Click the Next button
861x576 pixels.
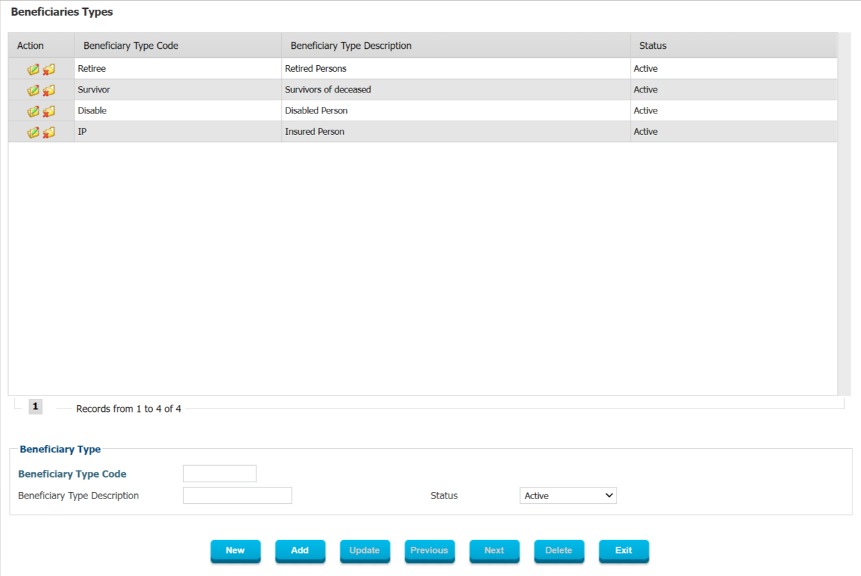[494, 551]
